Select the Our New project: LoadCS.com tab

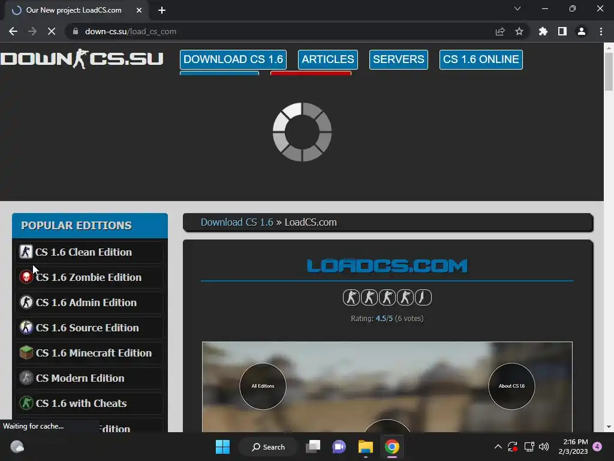74,10
